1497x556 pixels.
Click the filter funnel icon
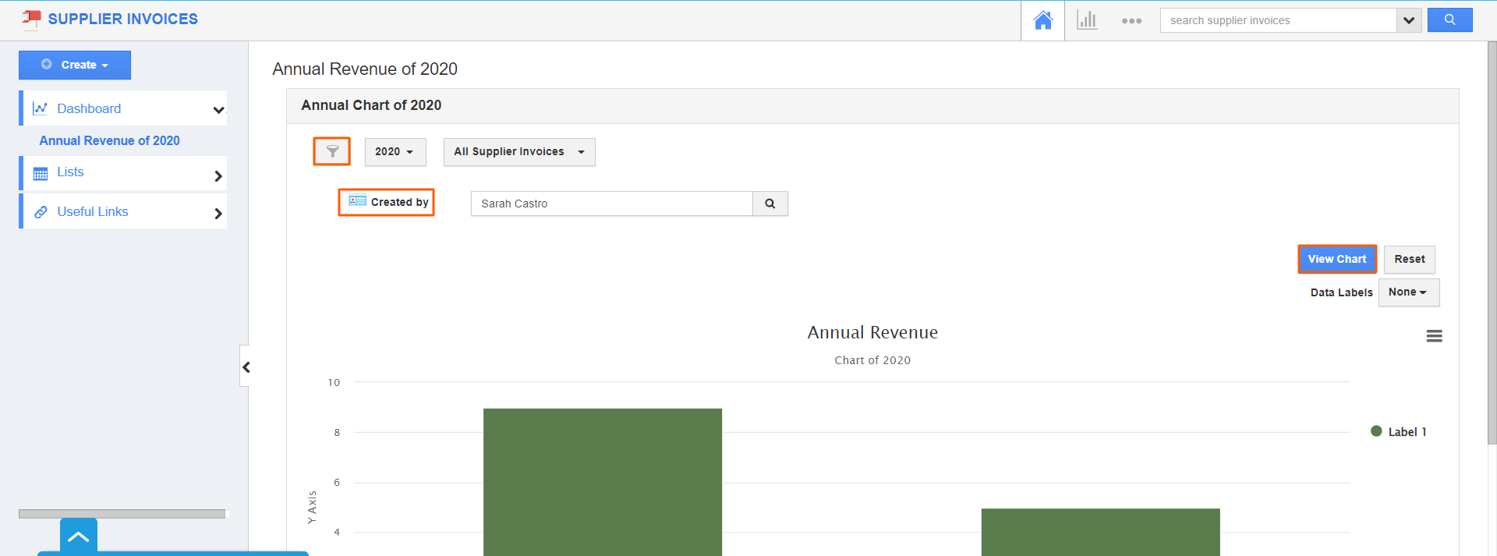point(332,151)
